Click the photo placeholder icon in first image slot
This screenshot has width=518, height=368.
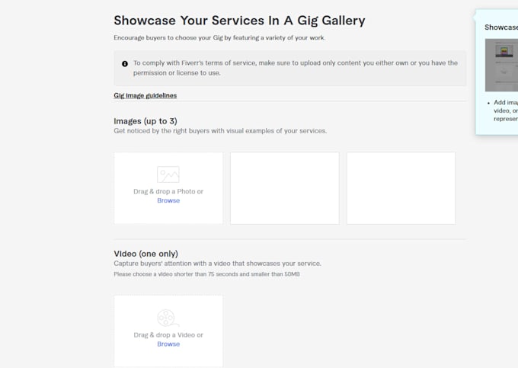click(x=168, y=174)
